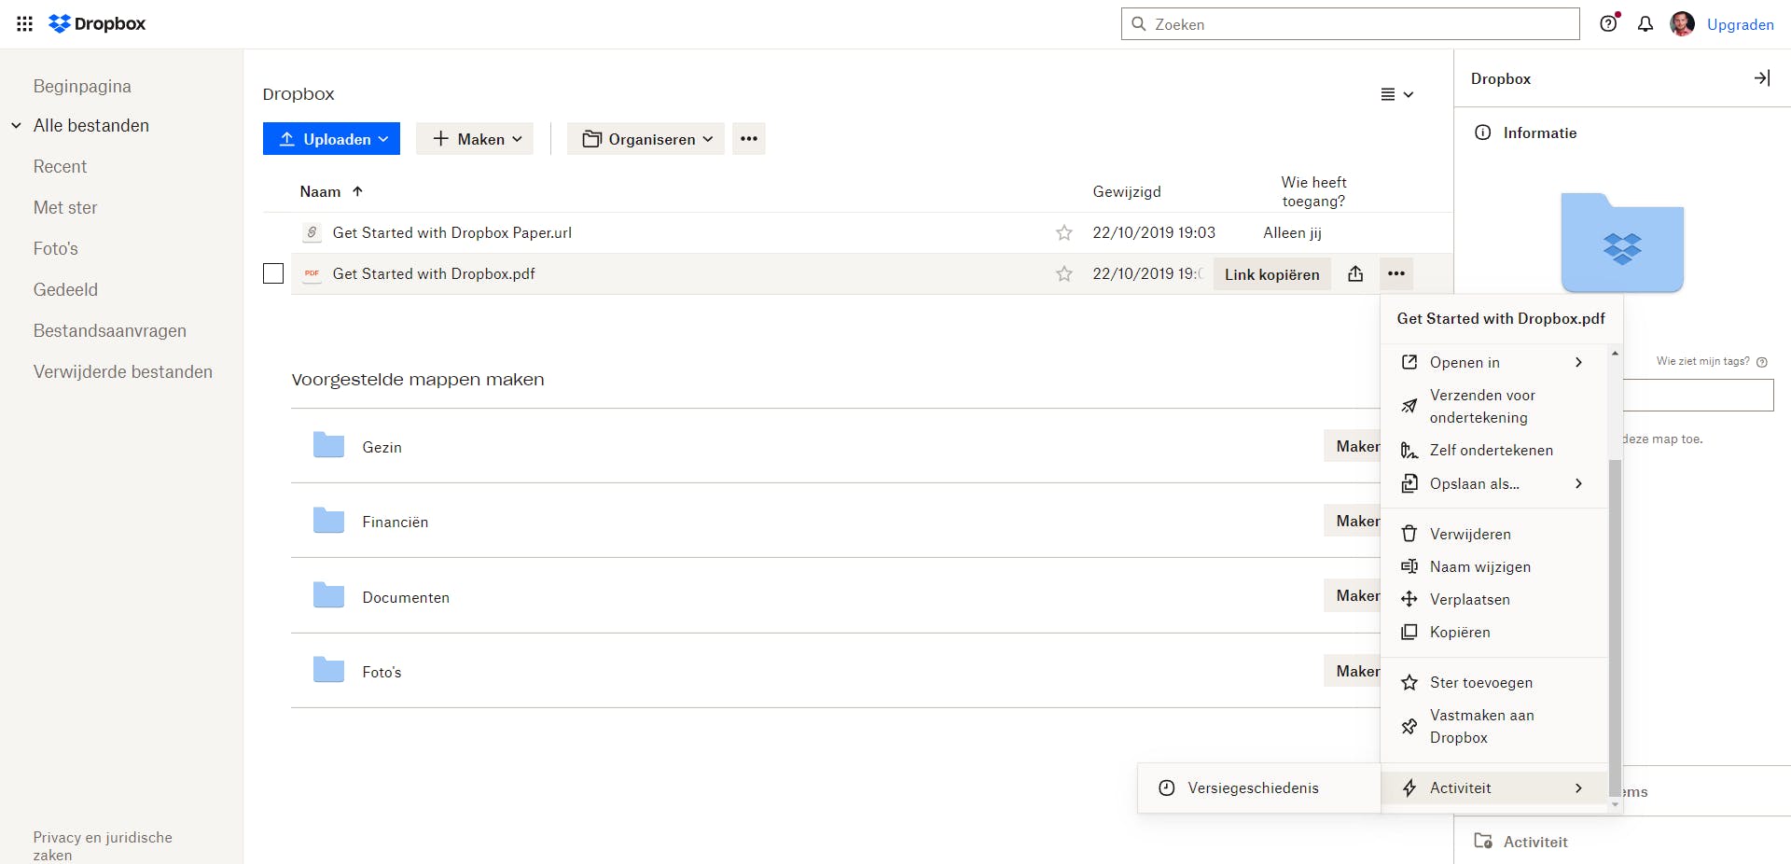Choose Verwijderen from the context menu

pyautogui.click(x=1469, y=534)
